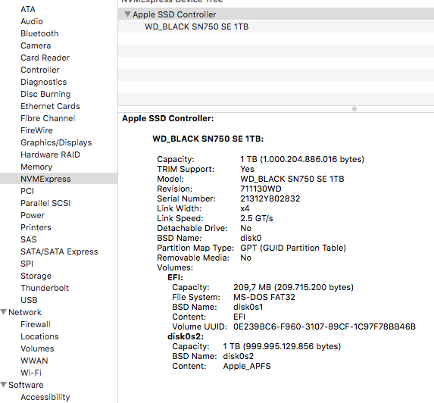Select the Network category heading

click(25, 312)
